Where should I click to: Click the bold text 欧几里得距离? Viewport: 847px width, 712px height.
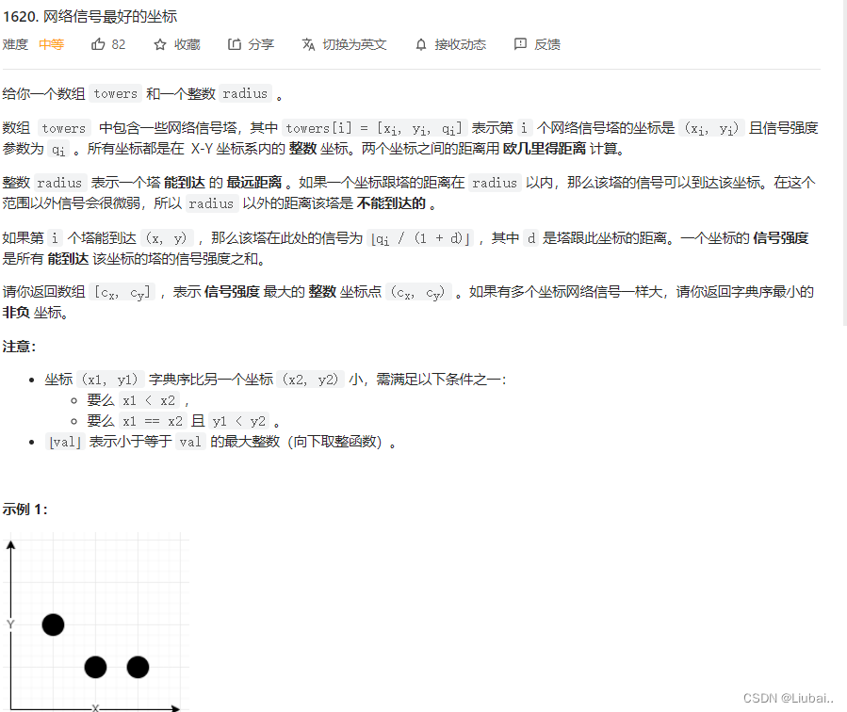click(544, 149)
